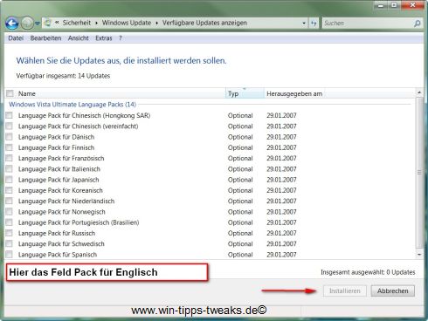Click the refresh button next to address bar
Screen dimensions: 428x321
(x=314, y=23)
